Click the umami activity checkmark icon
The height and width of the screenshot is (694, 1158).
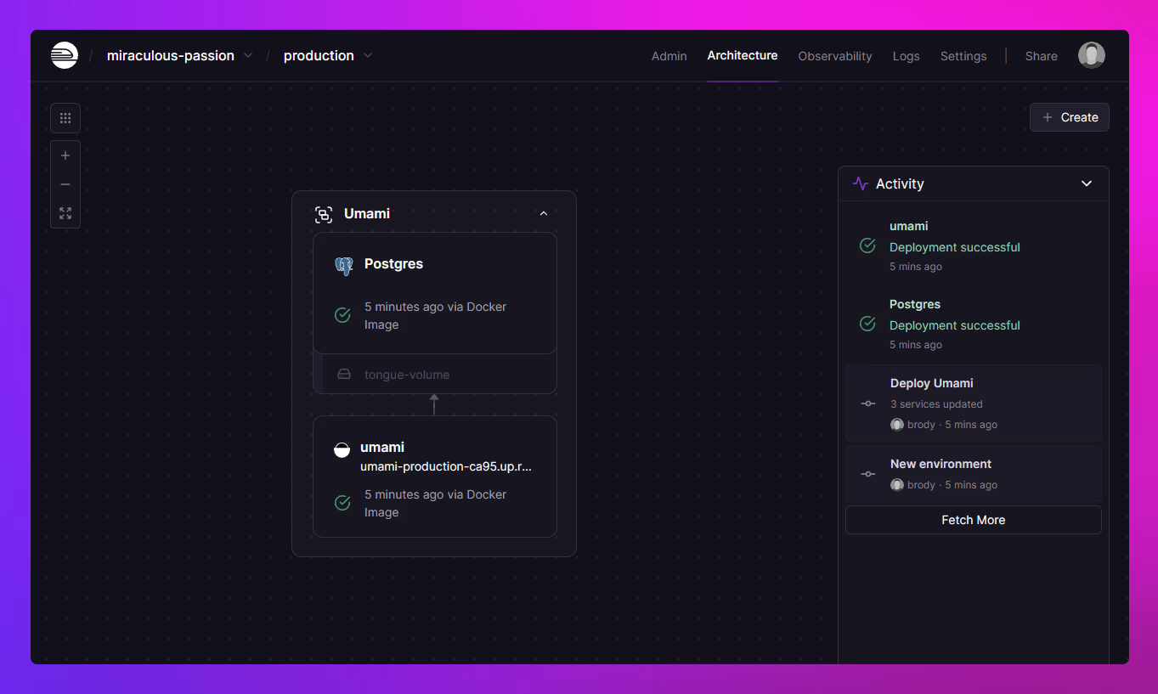(x=867, y=245)
